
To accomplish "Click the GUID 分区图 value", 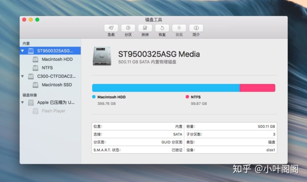I will click(x=172, y=142).
